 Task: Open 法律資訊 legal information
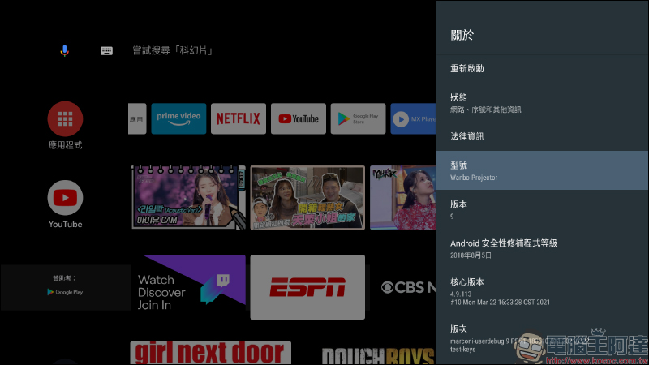tap(542, 136)
